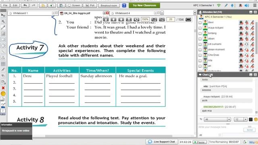Image resolution: width=258 pixels, height=145 pixels.
Task: Click the attendee list vertical scrollbar
Action: pos(256,38)
